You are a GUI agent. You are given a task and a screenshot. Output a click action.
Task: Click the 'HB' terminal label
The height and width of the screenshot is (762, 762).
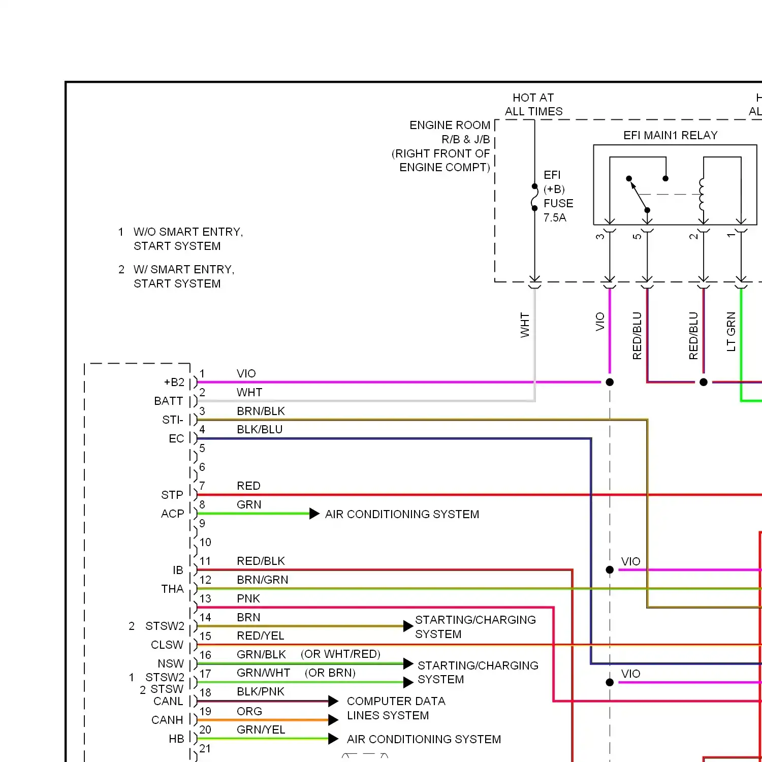point(176,739)
